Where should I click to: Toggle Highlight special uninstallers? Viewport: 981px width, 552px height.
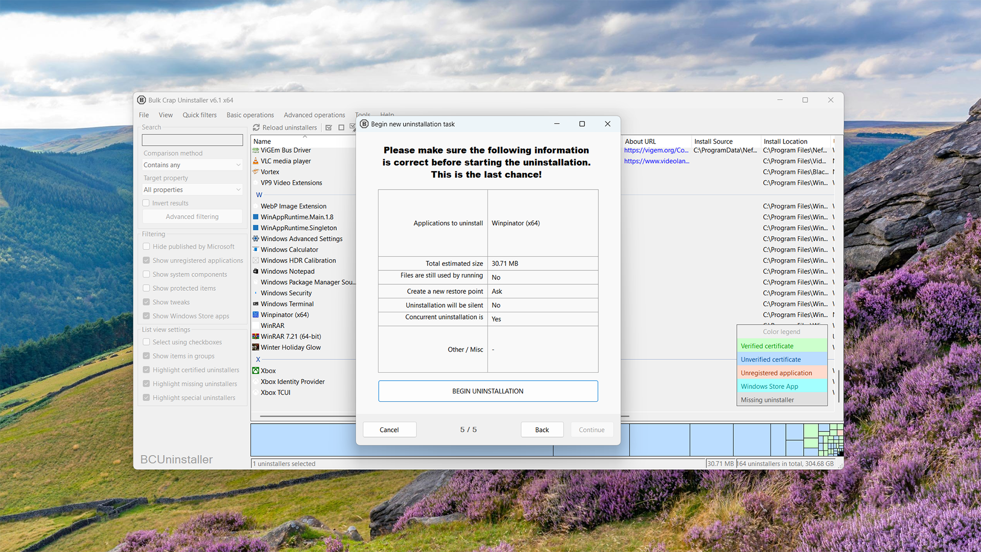(146, 398)
